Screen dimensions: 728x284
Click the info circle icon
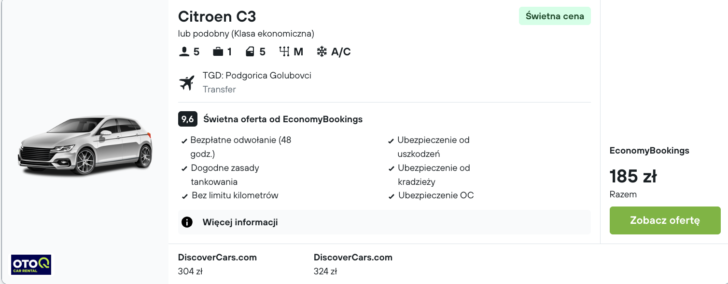tap(187, 222)
